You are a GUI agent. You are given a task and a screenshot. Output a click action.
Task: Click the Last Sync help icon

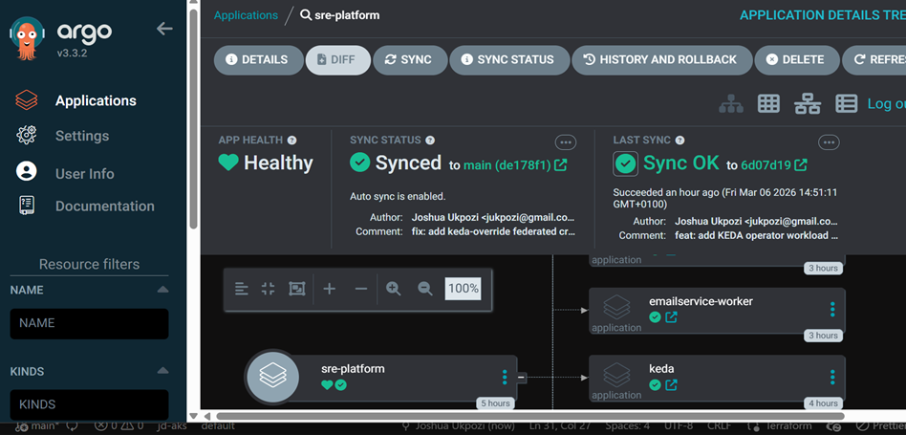point(679,140)
